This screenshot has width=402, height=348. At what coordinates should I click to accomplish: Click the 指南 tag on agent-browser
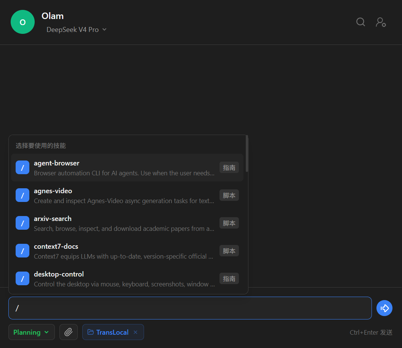click(229, 168)
